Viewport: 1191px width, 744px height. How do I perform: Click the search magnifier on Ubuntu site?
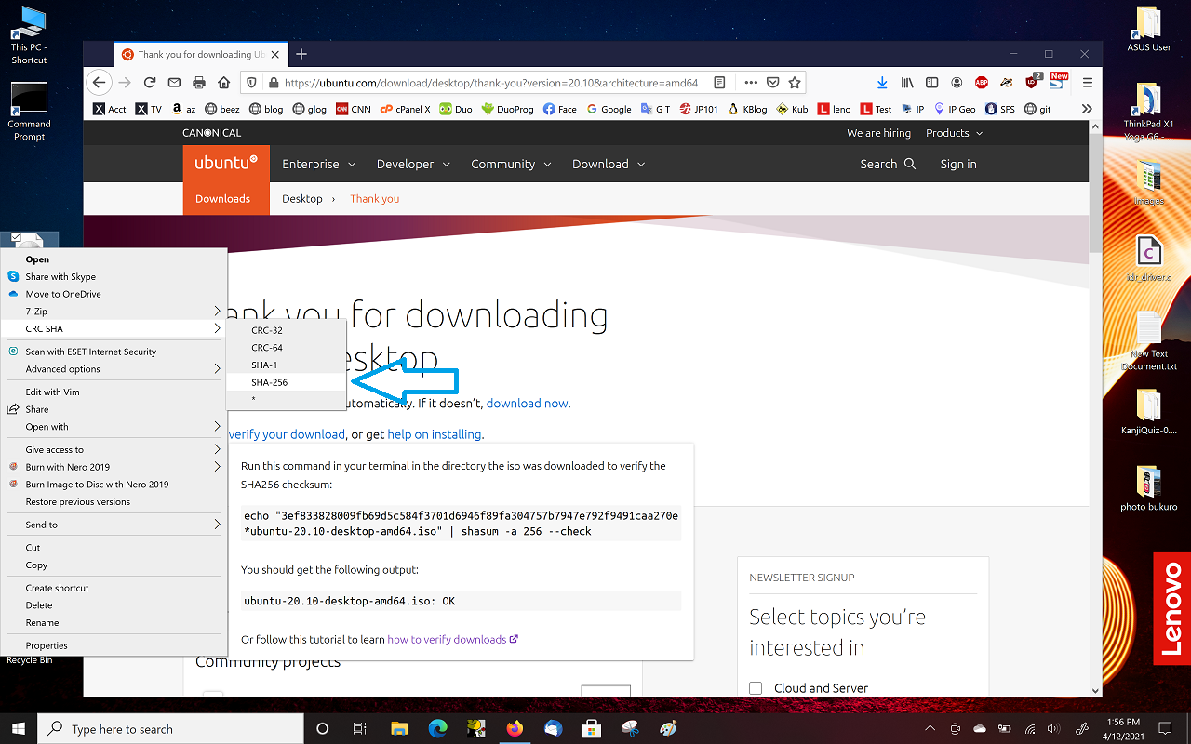(x=909, y=164)
